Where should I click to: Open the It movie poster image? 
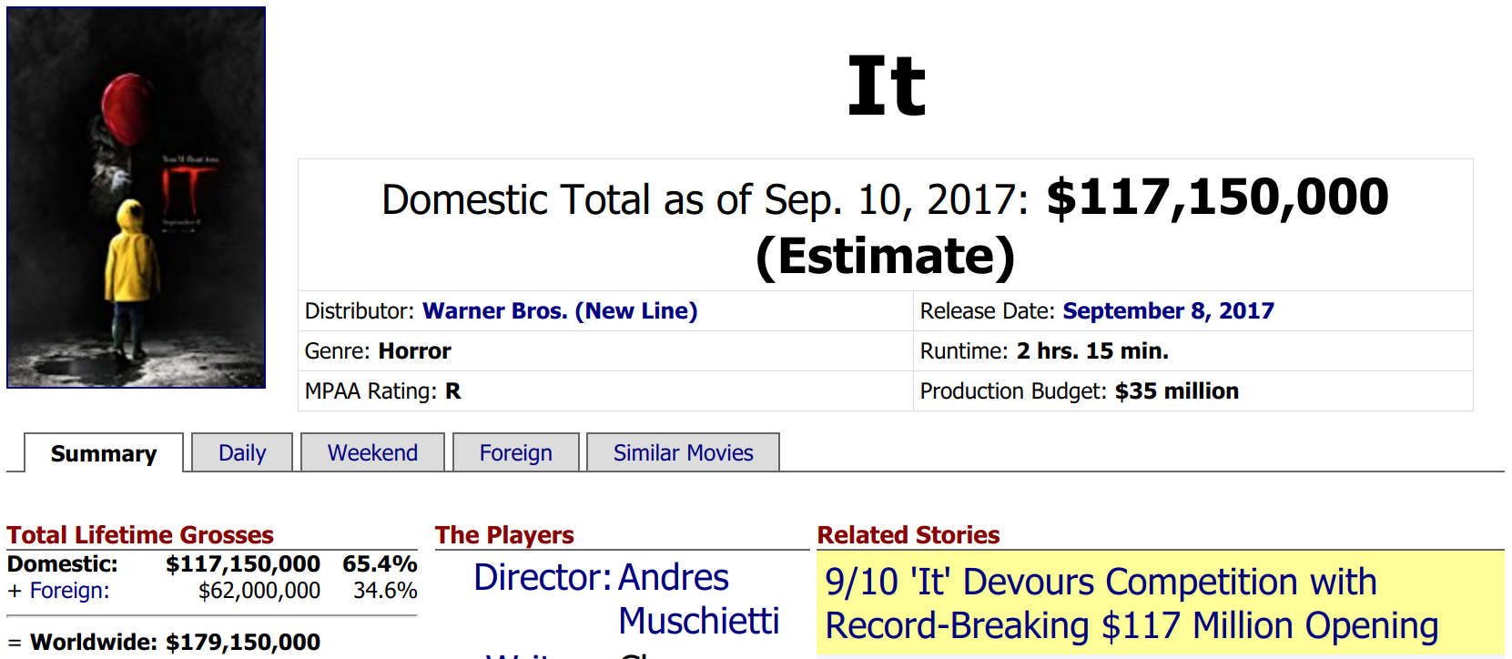click(x=137, y=198)
